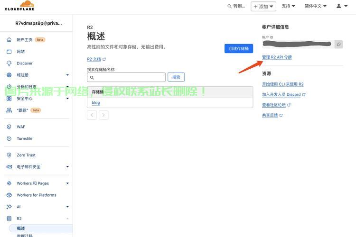Click the 搜索 button
The height and width of the screenshot is (237, 356).
(176, 77)
